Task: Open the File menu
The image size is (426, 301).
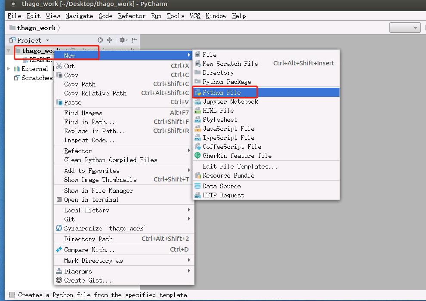Action: click(14, 16)
